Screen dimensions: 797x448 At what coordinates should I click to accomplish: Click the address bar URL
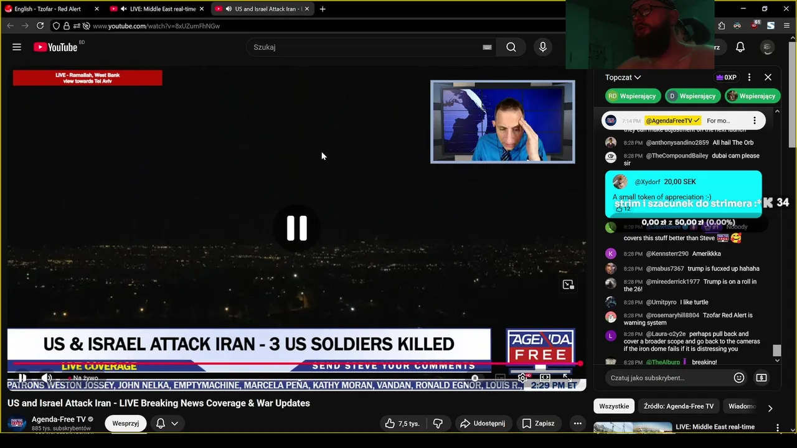156,26
